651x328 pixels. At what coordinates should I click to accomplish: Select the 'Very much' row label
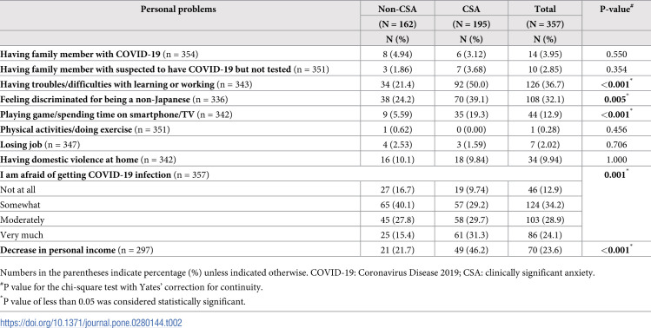22,235
